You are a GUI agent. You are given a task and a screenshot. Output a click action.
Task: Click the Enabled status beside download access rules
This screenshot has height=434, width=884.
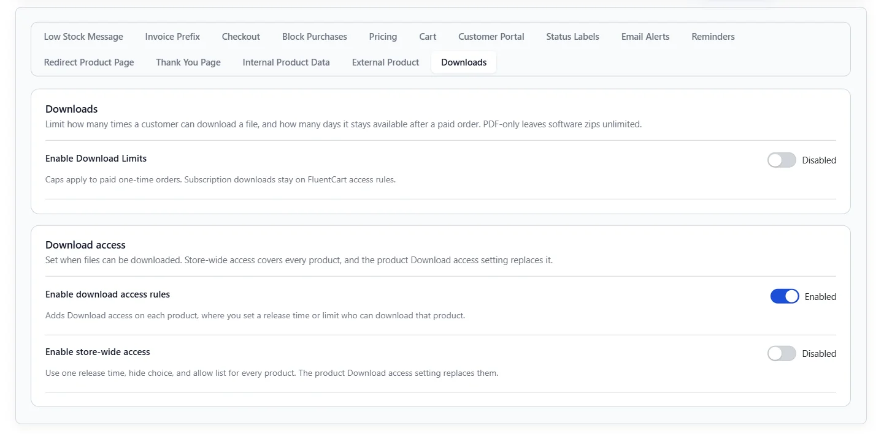[820, 297]
